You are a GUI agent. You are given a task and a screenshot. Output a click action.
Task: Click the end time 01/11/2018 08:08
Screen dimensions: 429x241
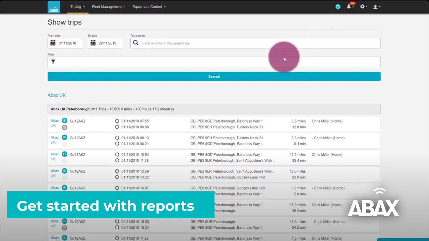coord(135,127)
